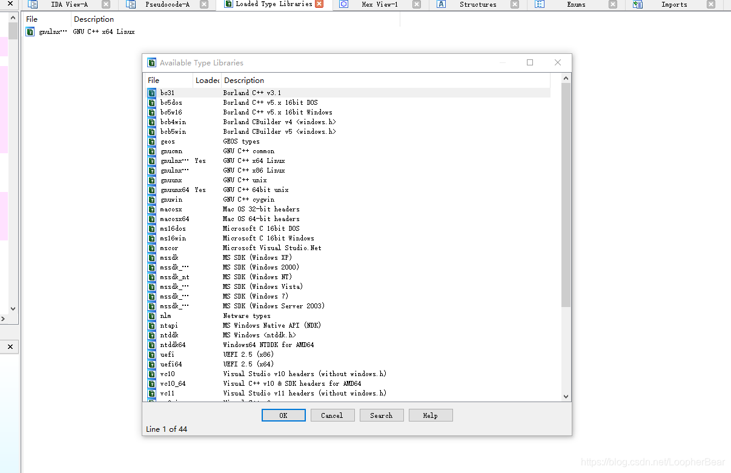The image size is (731, 473).
Task: Switch to the Hex View-1 tab
Action: 380,4
